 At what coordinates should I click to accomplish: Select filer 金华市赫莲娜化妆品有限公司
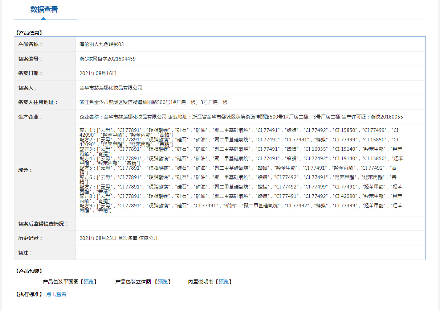(111, 88)
